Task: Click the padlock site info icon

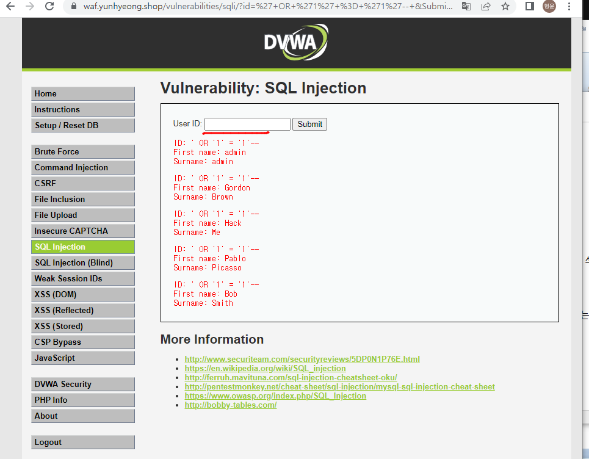Action: 74,6
